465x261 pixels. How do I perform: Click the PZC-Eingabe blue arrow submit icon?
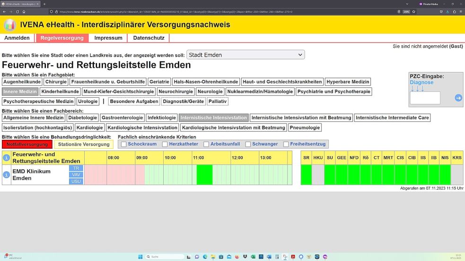458,98
